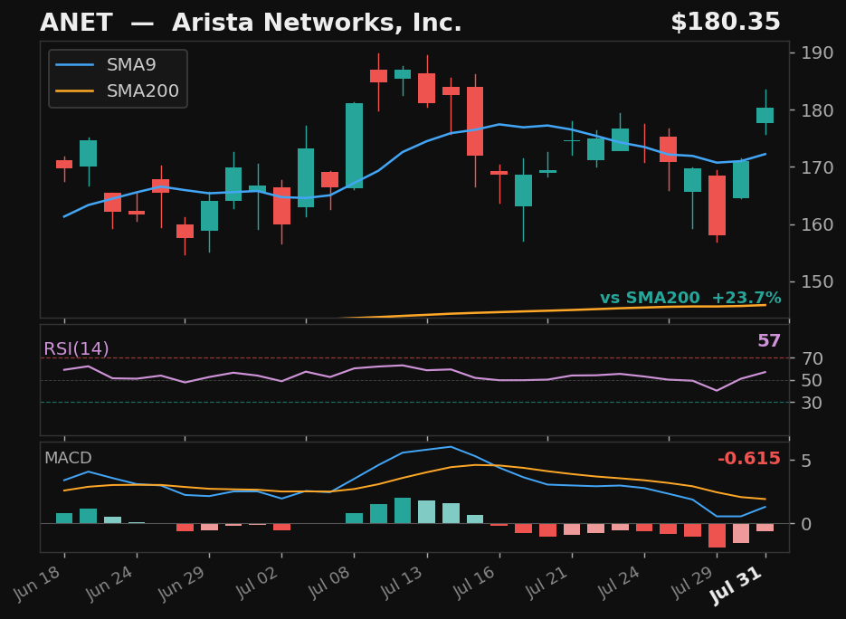The image size is (846, 619).
Task: Click the Jun 18 date label
Action: click(38, 583)
